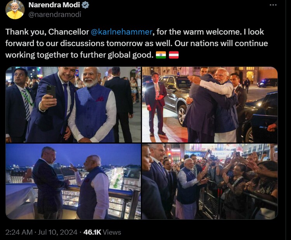This screenshot has height=240, width=291.
Task: View the rooftop balcony evening photo
Action: pos(73,182)
